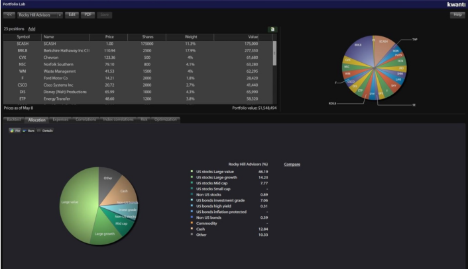Click the Prices as of May 8 text

click(19, 108)
